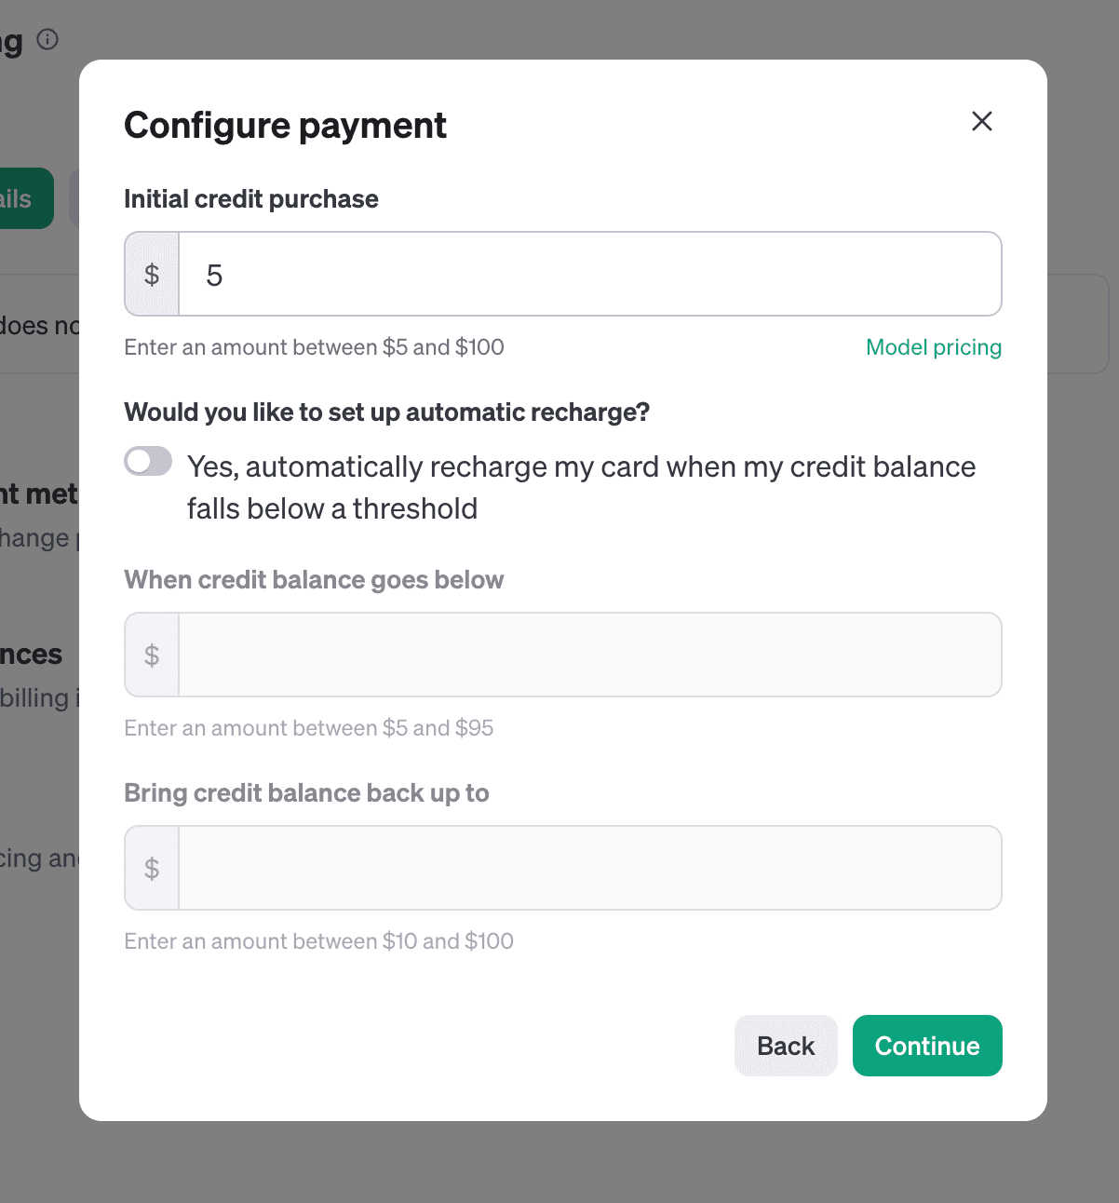The image size is (1119, 1203).
Task: Focus the Initial credit purchase field
Action: pos(590,274)
